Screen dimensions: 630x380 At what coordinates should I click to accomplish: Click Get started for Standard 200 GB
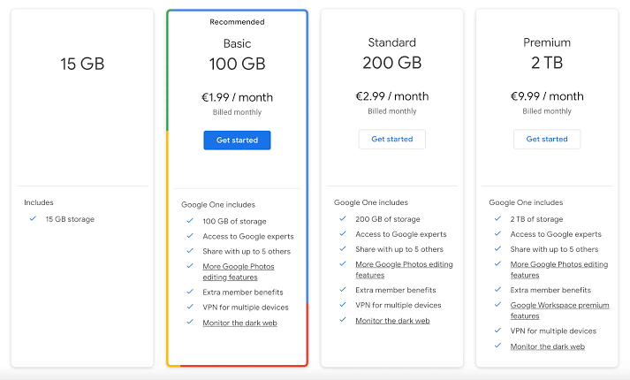point(392,139)
